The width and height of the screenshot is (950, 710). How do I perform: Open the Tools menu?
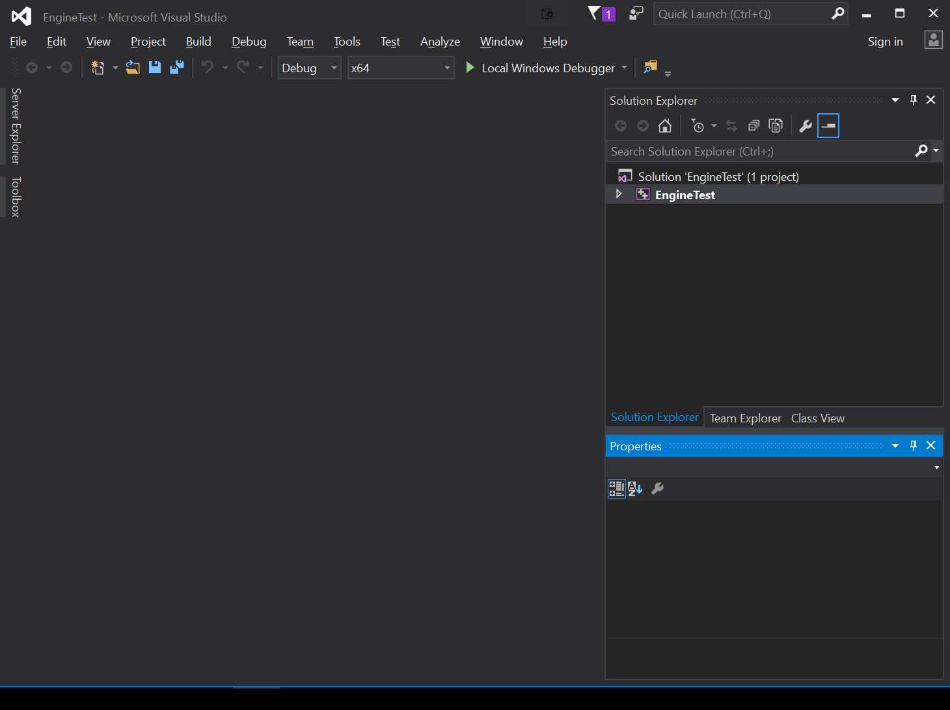point(347,41)
